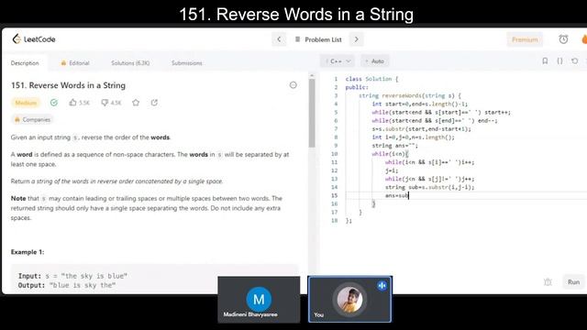Like the problem thumbs up 5.5K
This screenshot has height=330, width=587.
(x=80, y=103)
